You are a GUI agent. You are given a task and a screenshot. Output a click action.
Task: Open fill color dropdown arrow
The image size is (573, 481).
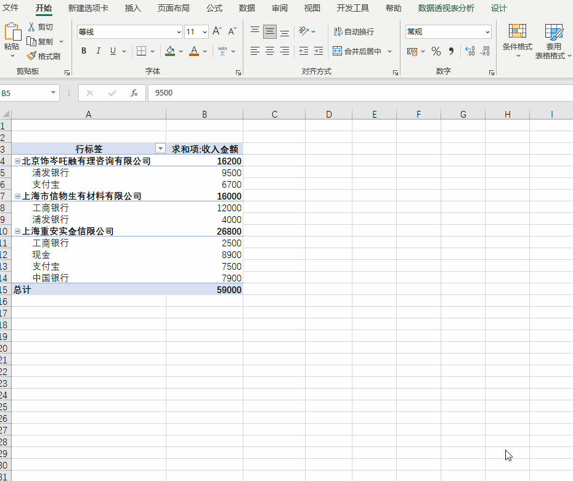[181, 52]
